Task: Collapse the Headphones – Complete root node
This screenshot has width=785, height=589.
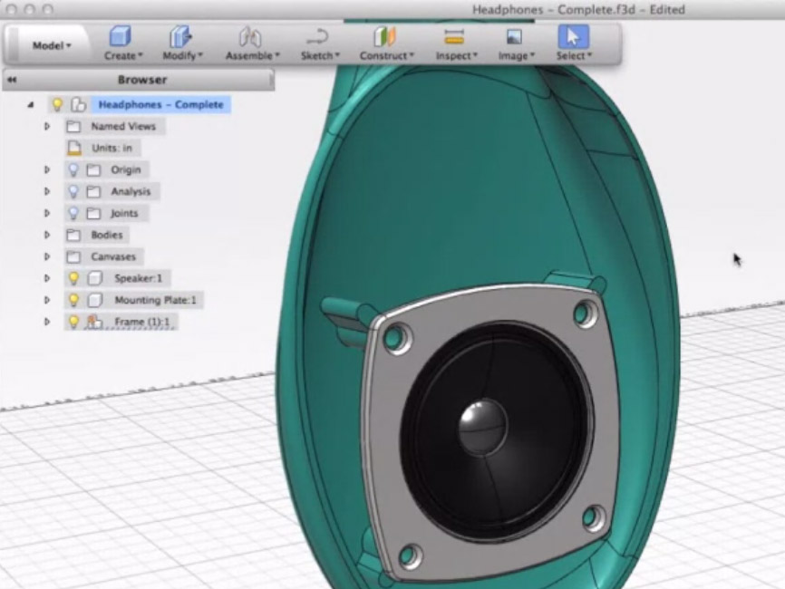Action: tap(31, 105)
